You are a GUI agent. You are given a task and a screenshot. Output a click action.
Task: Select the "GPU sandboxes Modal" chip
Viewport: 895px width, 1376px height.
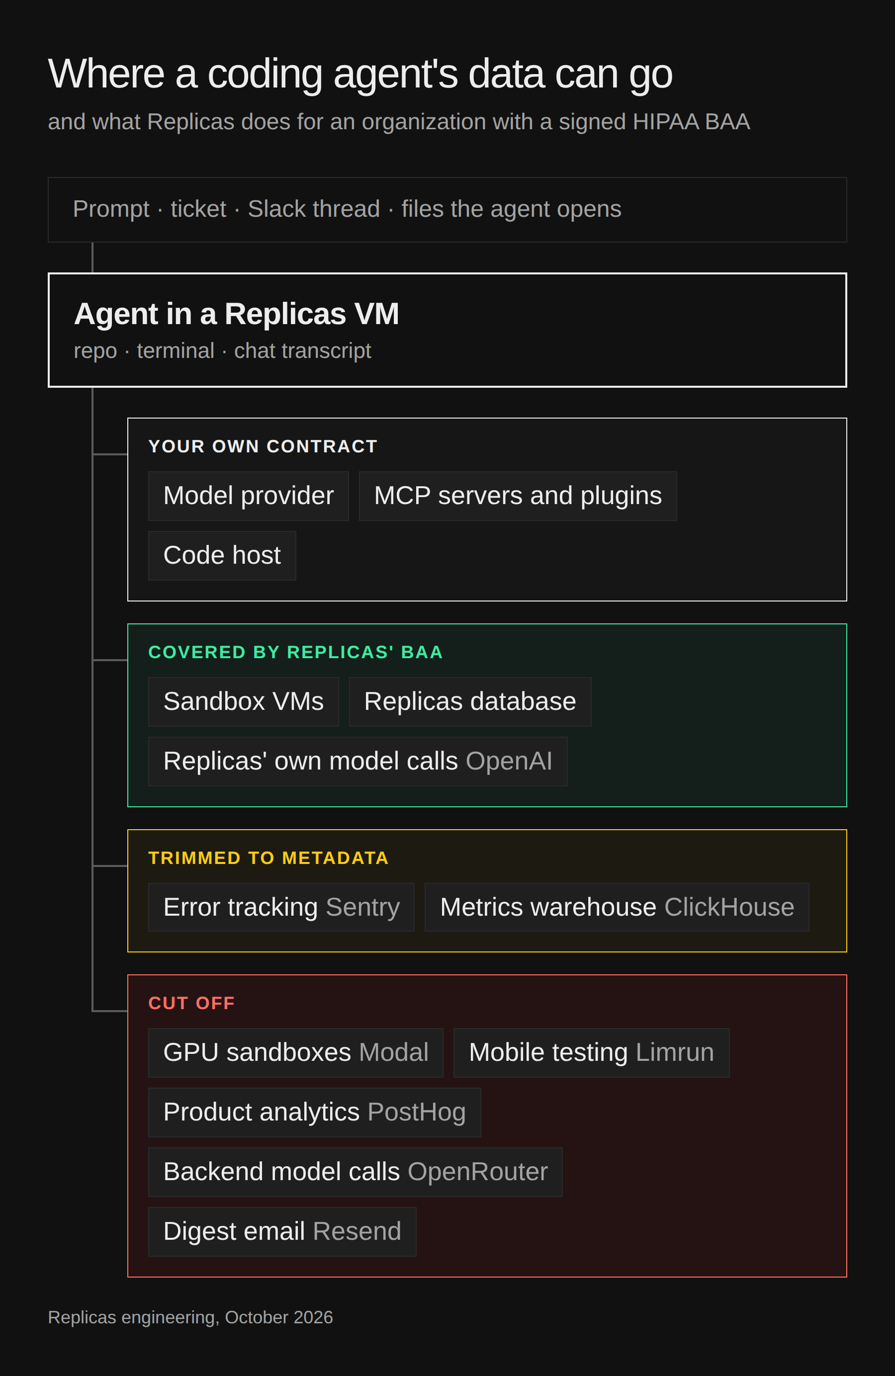(296, 1053)
